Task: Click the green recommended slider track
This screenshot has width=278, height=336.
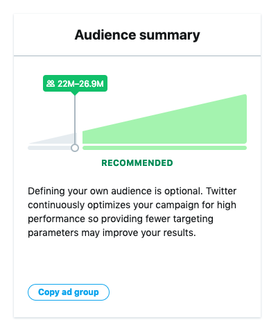Action: click(x=164, y=148)
